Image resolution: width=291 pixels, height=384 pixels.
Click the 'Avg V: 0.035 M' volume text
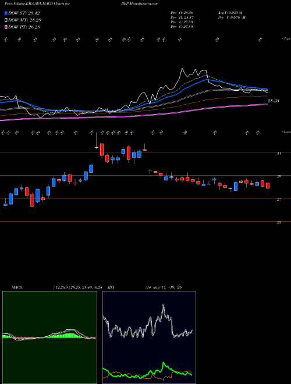[229, 12]
